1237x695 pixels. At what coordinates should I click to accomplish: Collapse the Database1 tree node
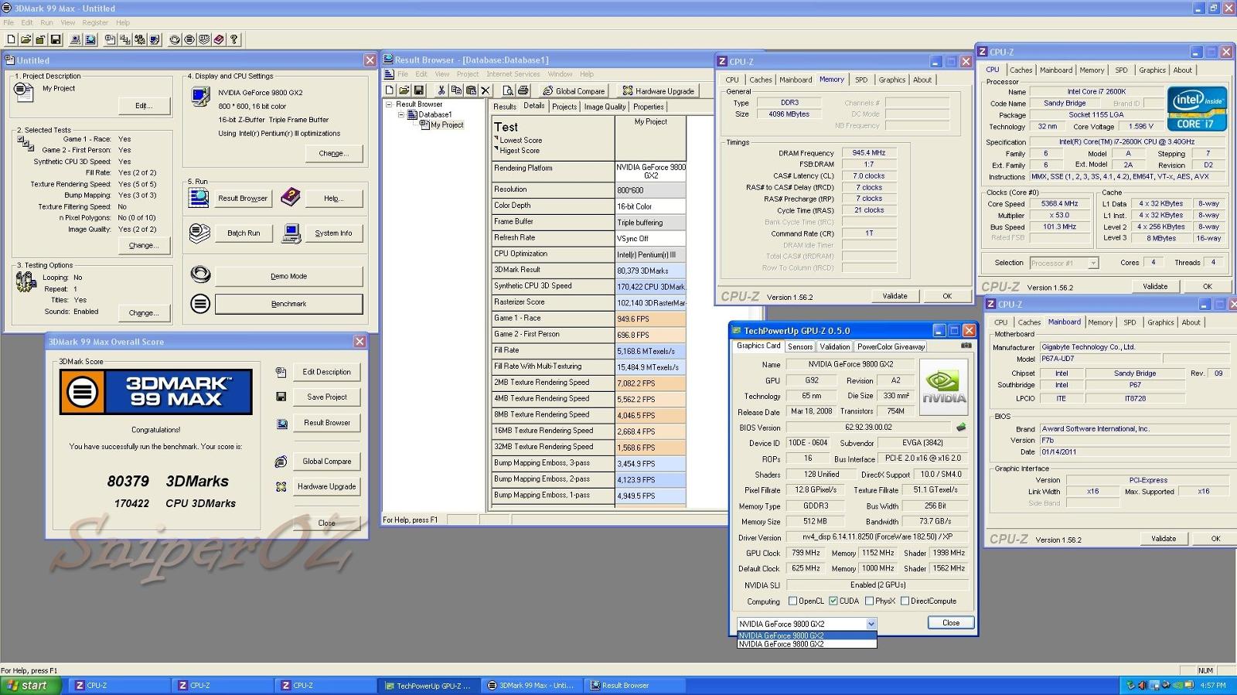pos(401,114)
